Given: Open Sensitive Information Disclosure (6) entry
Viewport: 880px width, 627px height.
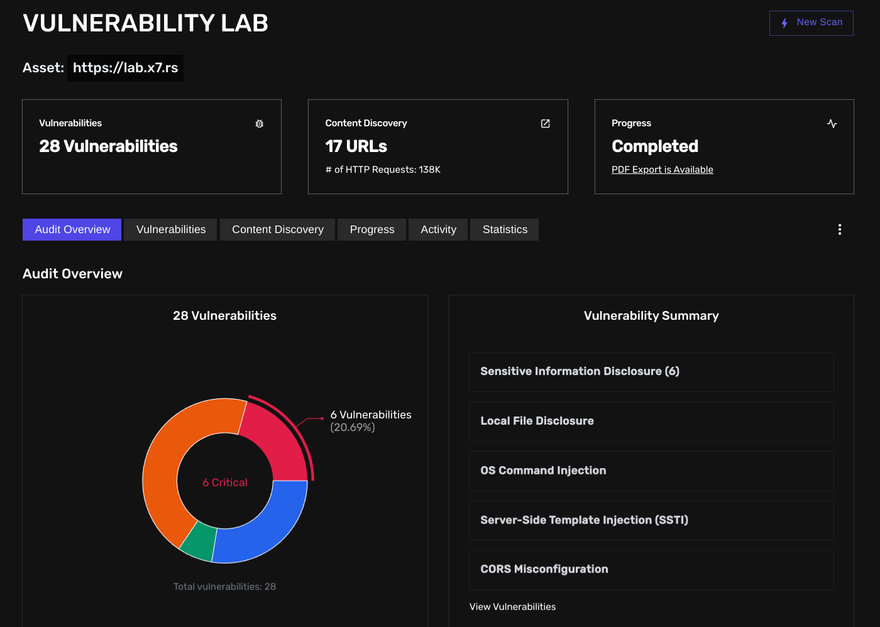Looking at the screenshot, I should point(651,372).
